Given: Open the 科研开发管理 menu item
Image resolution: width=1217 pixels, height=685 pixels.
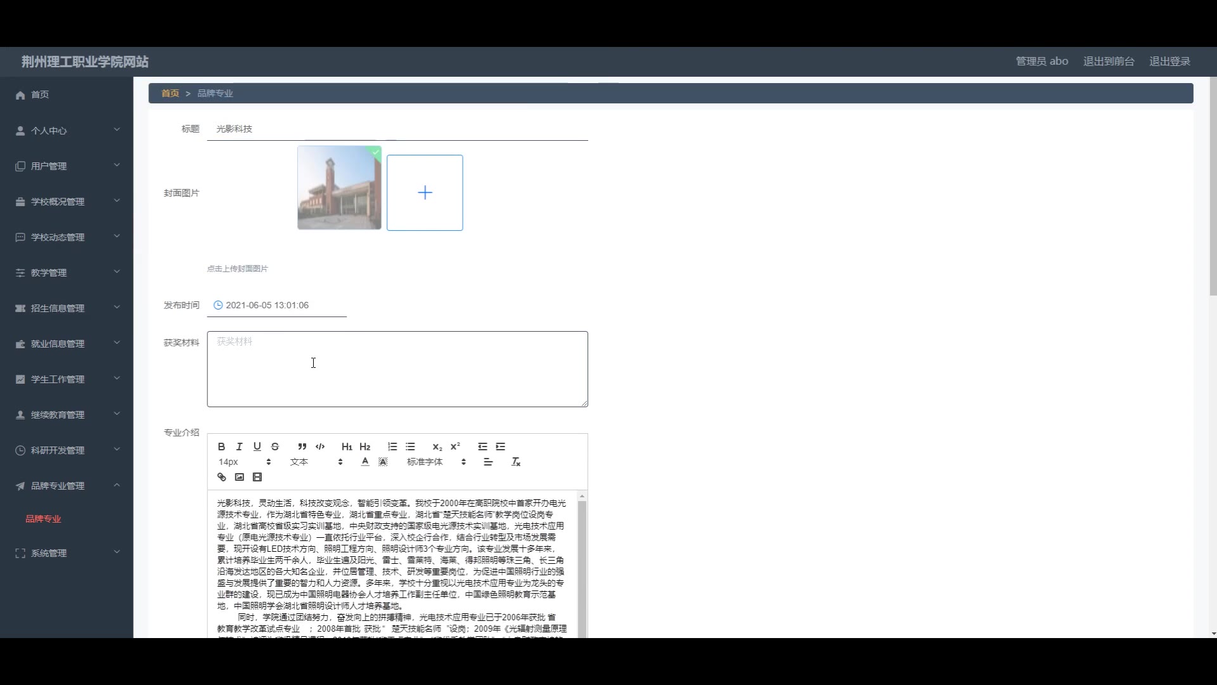Looking at the screenshot, I should (67, 450).
